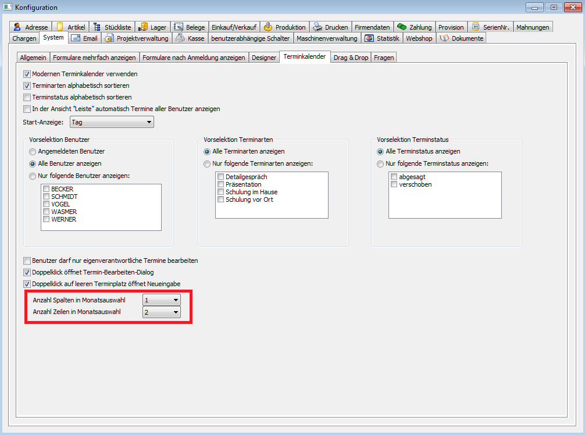Click the Stückliste tab icon
The image size is (585, 435).
tap(97, 27)
